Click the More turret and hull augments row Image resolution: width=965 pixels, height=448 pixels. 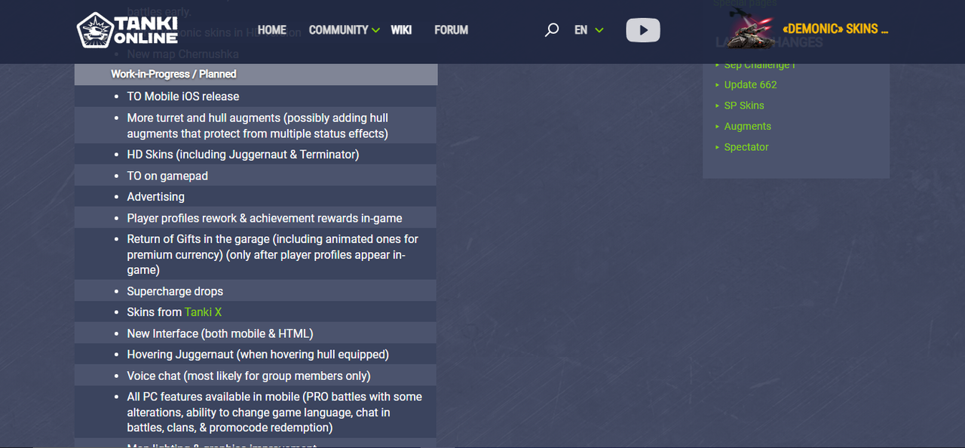(256, 126)
